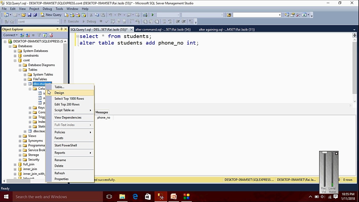Open the View menu
Viewport: 359px width, 202px height.
pyautogui.click(x=22, y=9)
